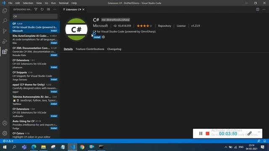Switch to the Changelog tab
Viewport: 269px width, 151px height.
[x=114, y=49]
